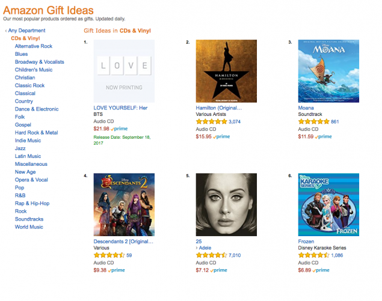Open the Moana soundtrack cover thumbnail

pyautogui.click(x=328, y=71)
